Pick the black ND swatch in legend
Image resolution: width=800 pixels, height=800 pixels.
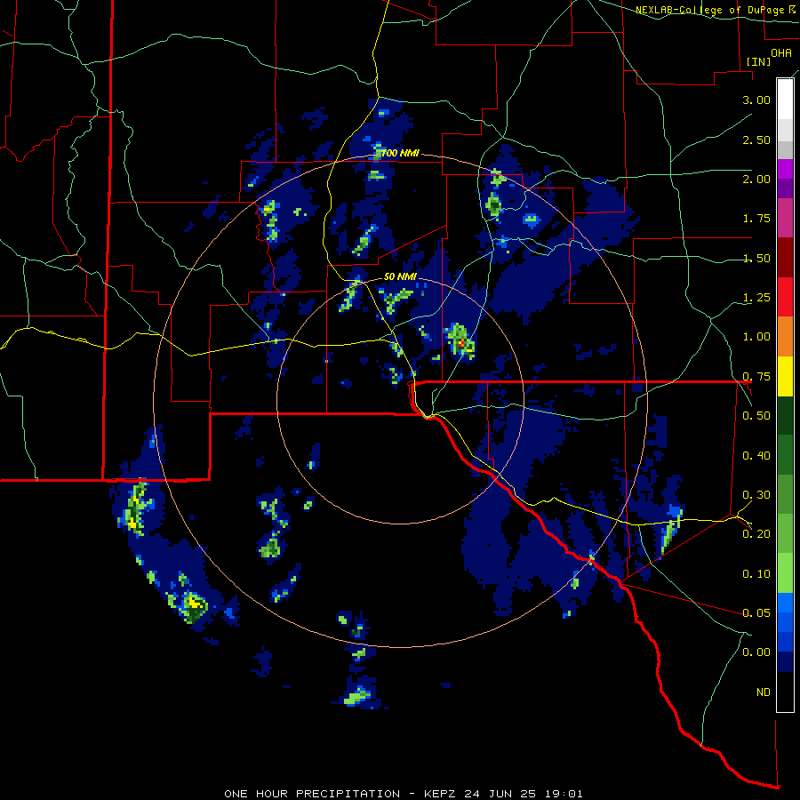click(785, 692)
